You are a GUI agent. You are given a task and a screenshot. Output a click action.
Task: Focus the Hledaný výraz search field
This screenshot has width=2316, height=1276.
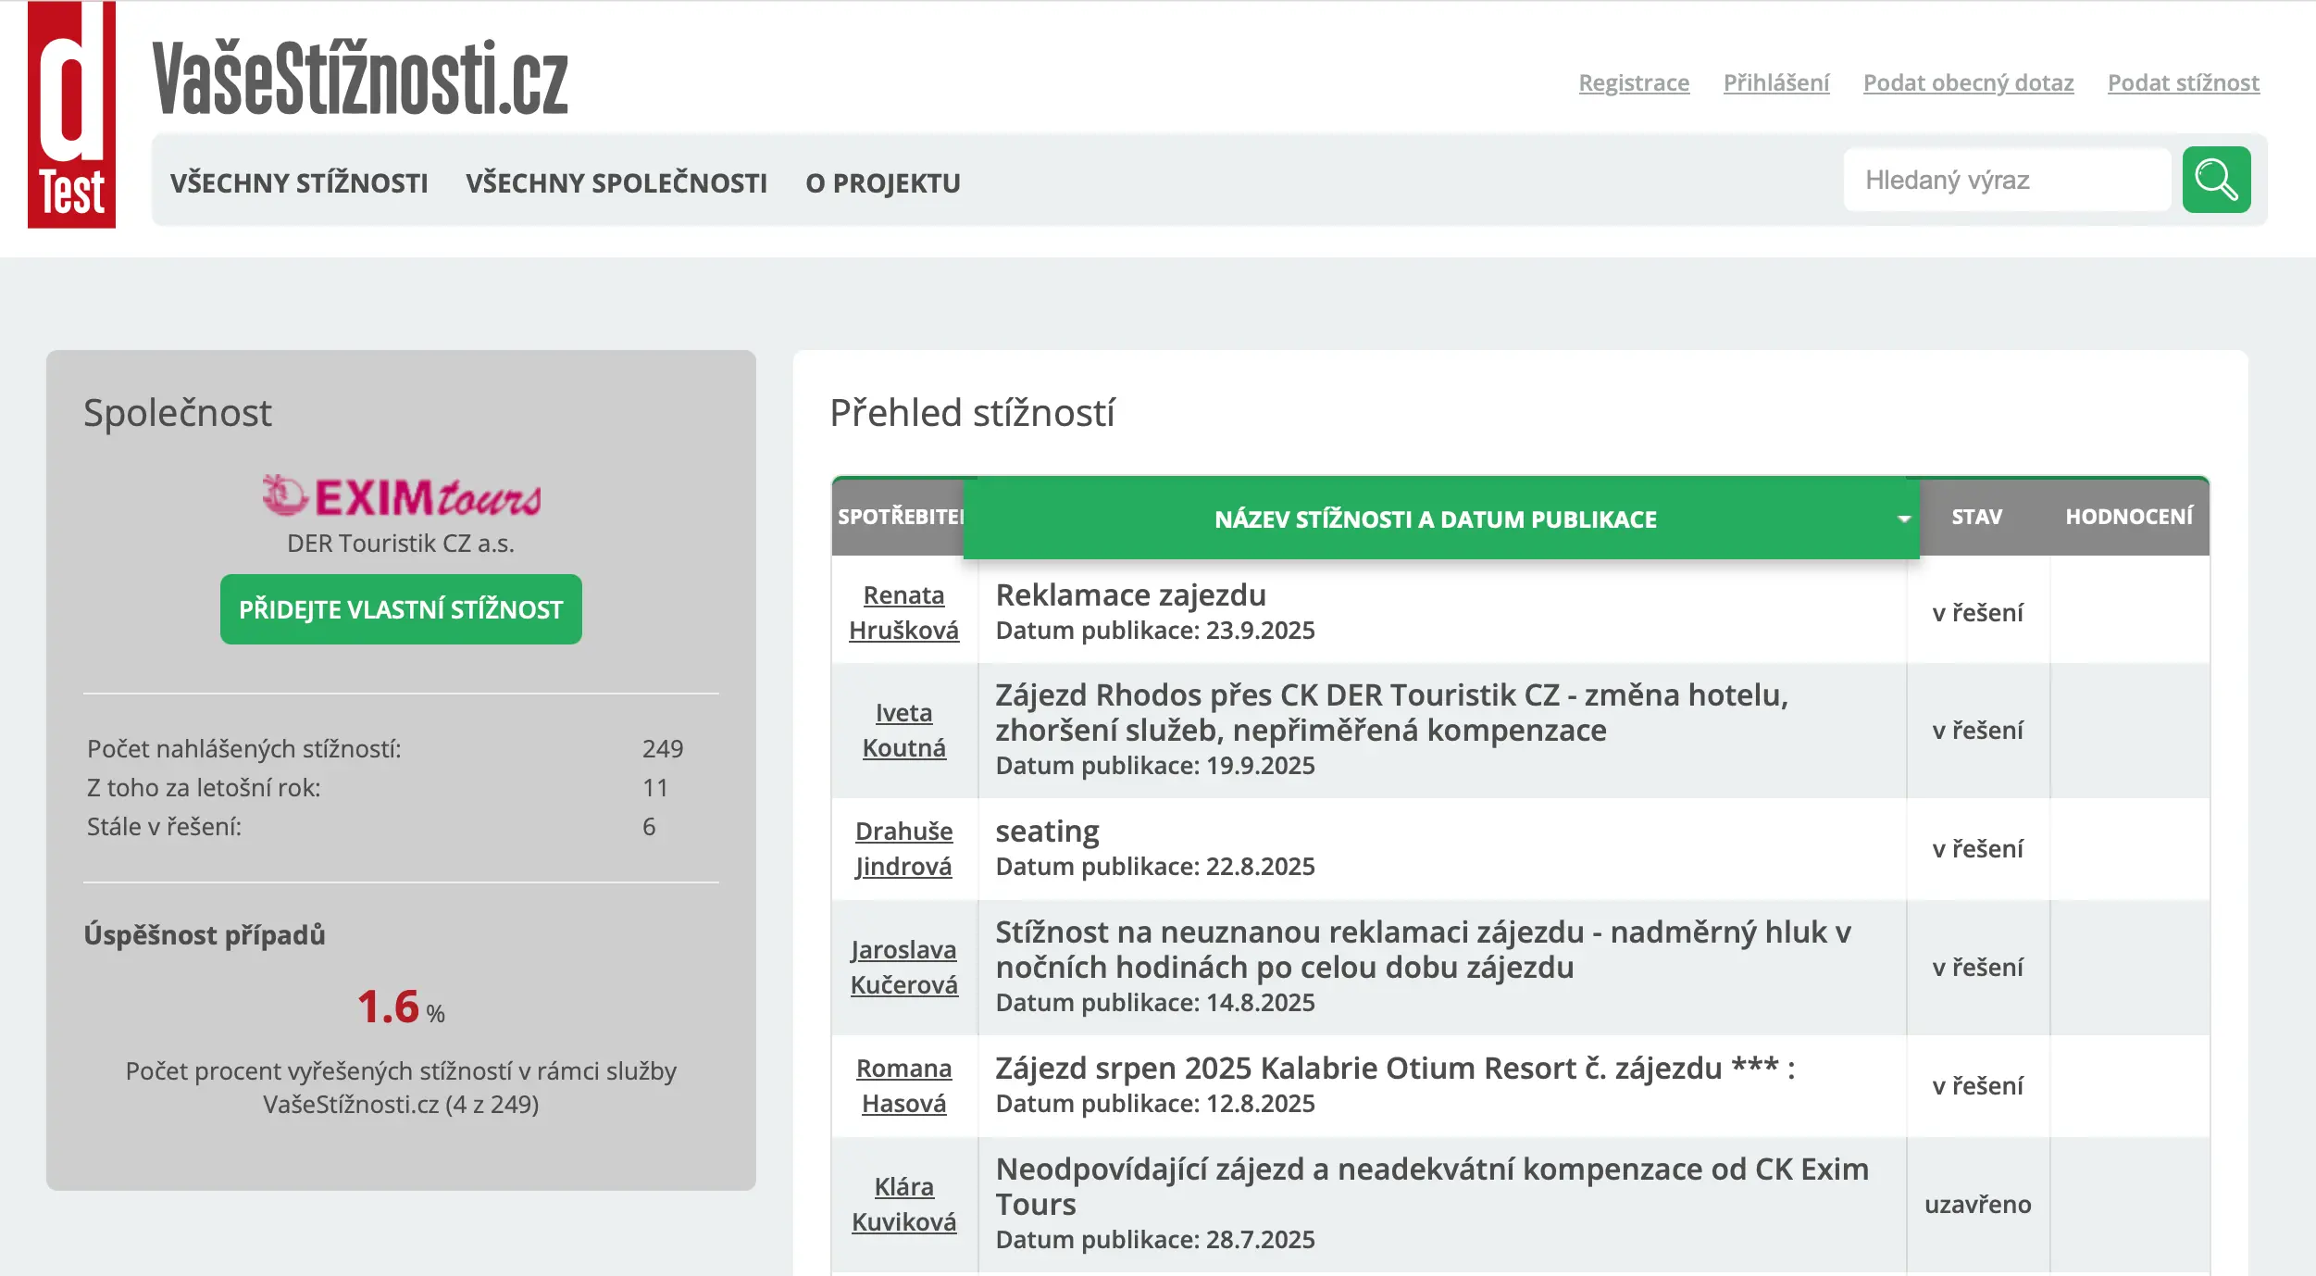[x=2006, y=180]
